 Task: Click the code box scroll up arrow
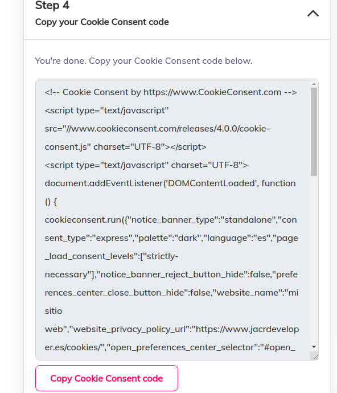point(314,84)
